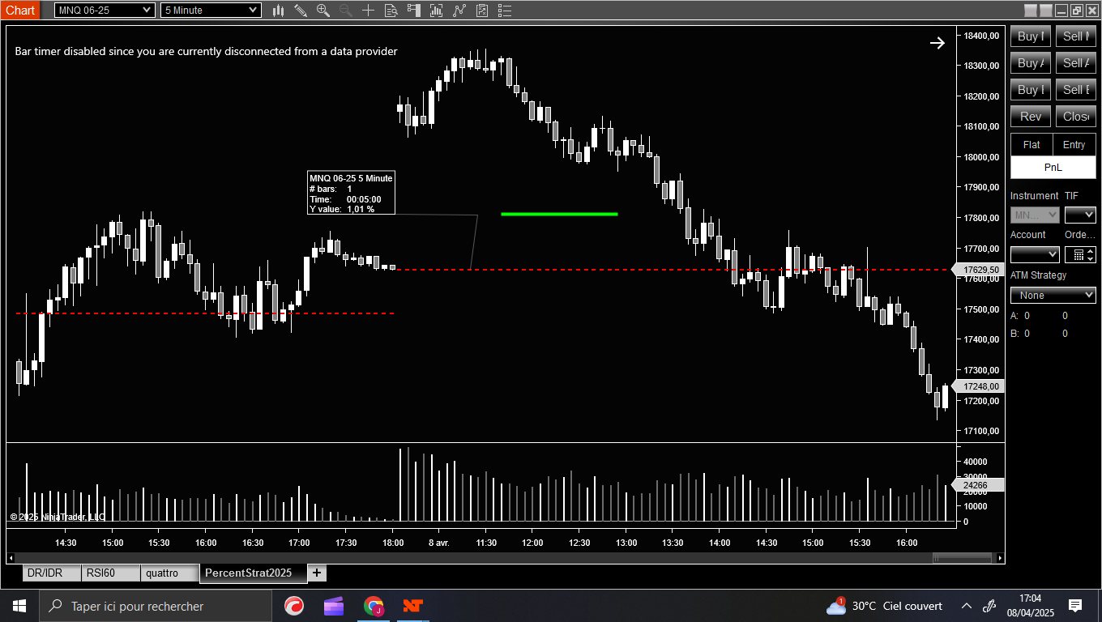Image resolution: width=1102 pixels, height=622 pixels.
Task: Click the PnL display field
Action: click(1053, 168)
